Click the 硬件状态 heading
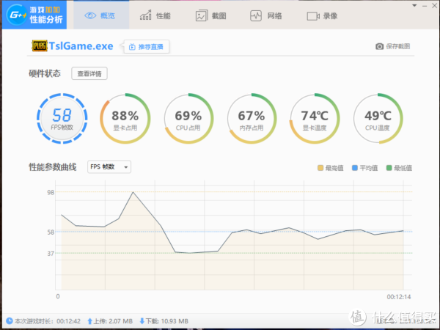Image resolution: width=440 pixels, height=330 pixels. 45,73
